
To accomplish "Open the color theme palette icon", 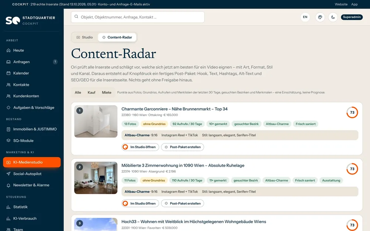I will point(320,17).
